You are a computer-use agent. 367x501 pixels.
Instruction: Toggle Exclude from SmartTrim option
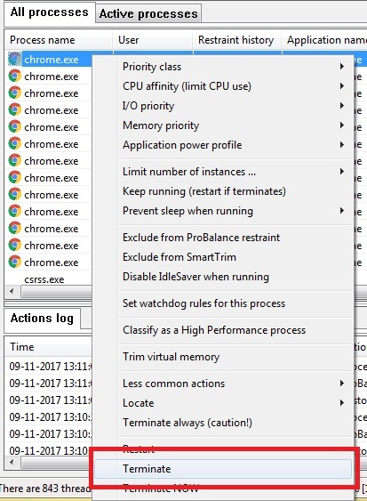pos(235,257)
